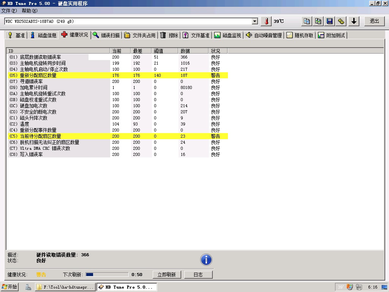Viewport: 389px width, 292px height.
Task: Click the 退出 exit button
Action: coord(374,21)
